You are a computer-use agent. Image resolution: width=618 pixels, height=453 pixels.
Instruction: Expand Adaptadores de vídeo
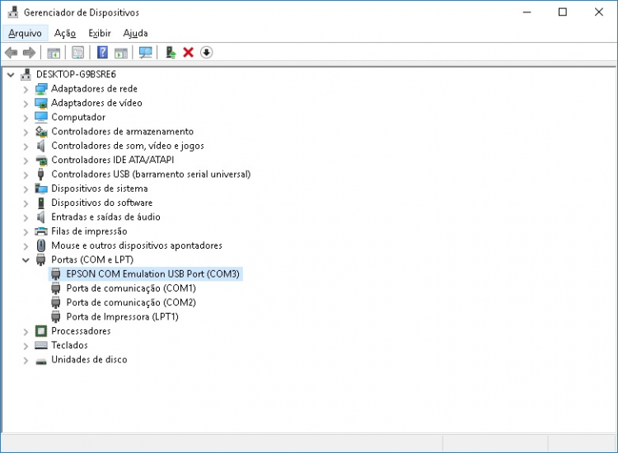[26, 104]
